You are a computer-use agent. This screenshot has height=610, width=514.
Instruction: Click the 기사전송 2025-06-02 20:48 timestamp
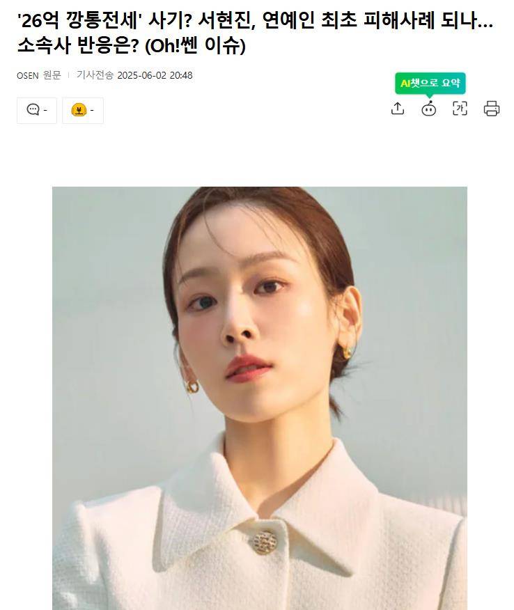134,75
